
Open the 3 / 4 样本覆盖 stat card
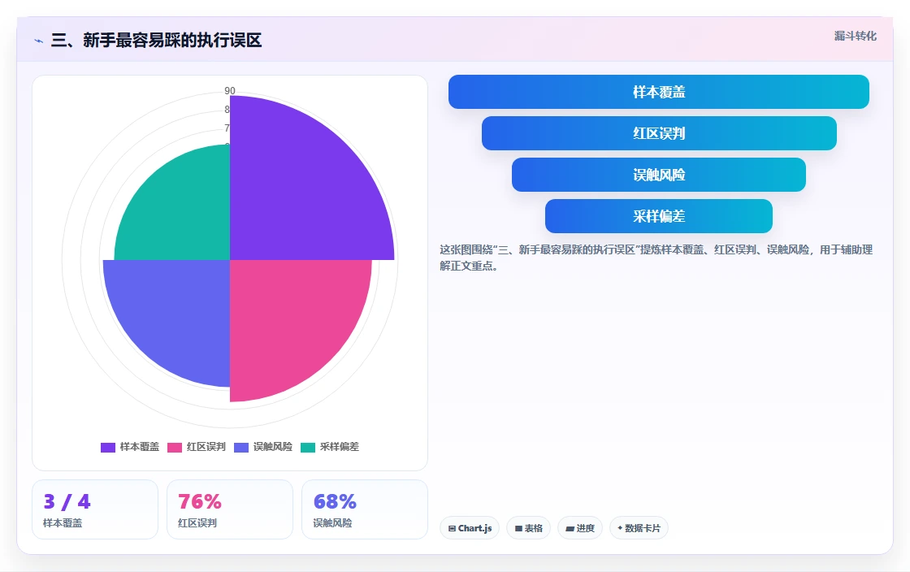pos(95,509)
